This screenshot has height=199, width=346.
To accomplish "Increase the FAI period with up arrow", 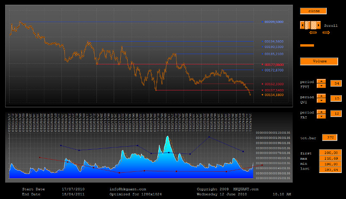I will [x=321, y=111].
